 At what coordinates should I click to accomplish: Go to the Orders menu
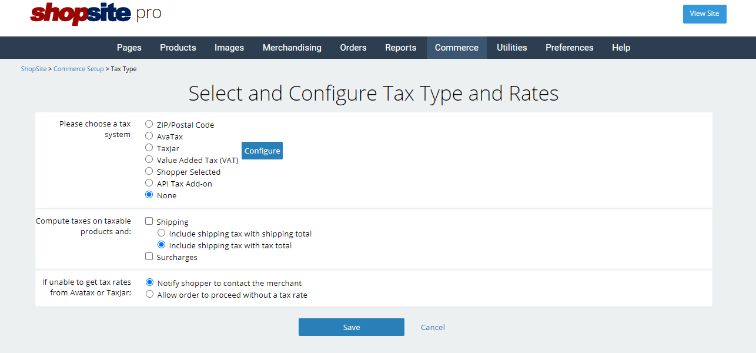pos(353,48)
